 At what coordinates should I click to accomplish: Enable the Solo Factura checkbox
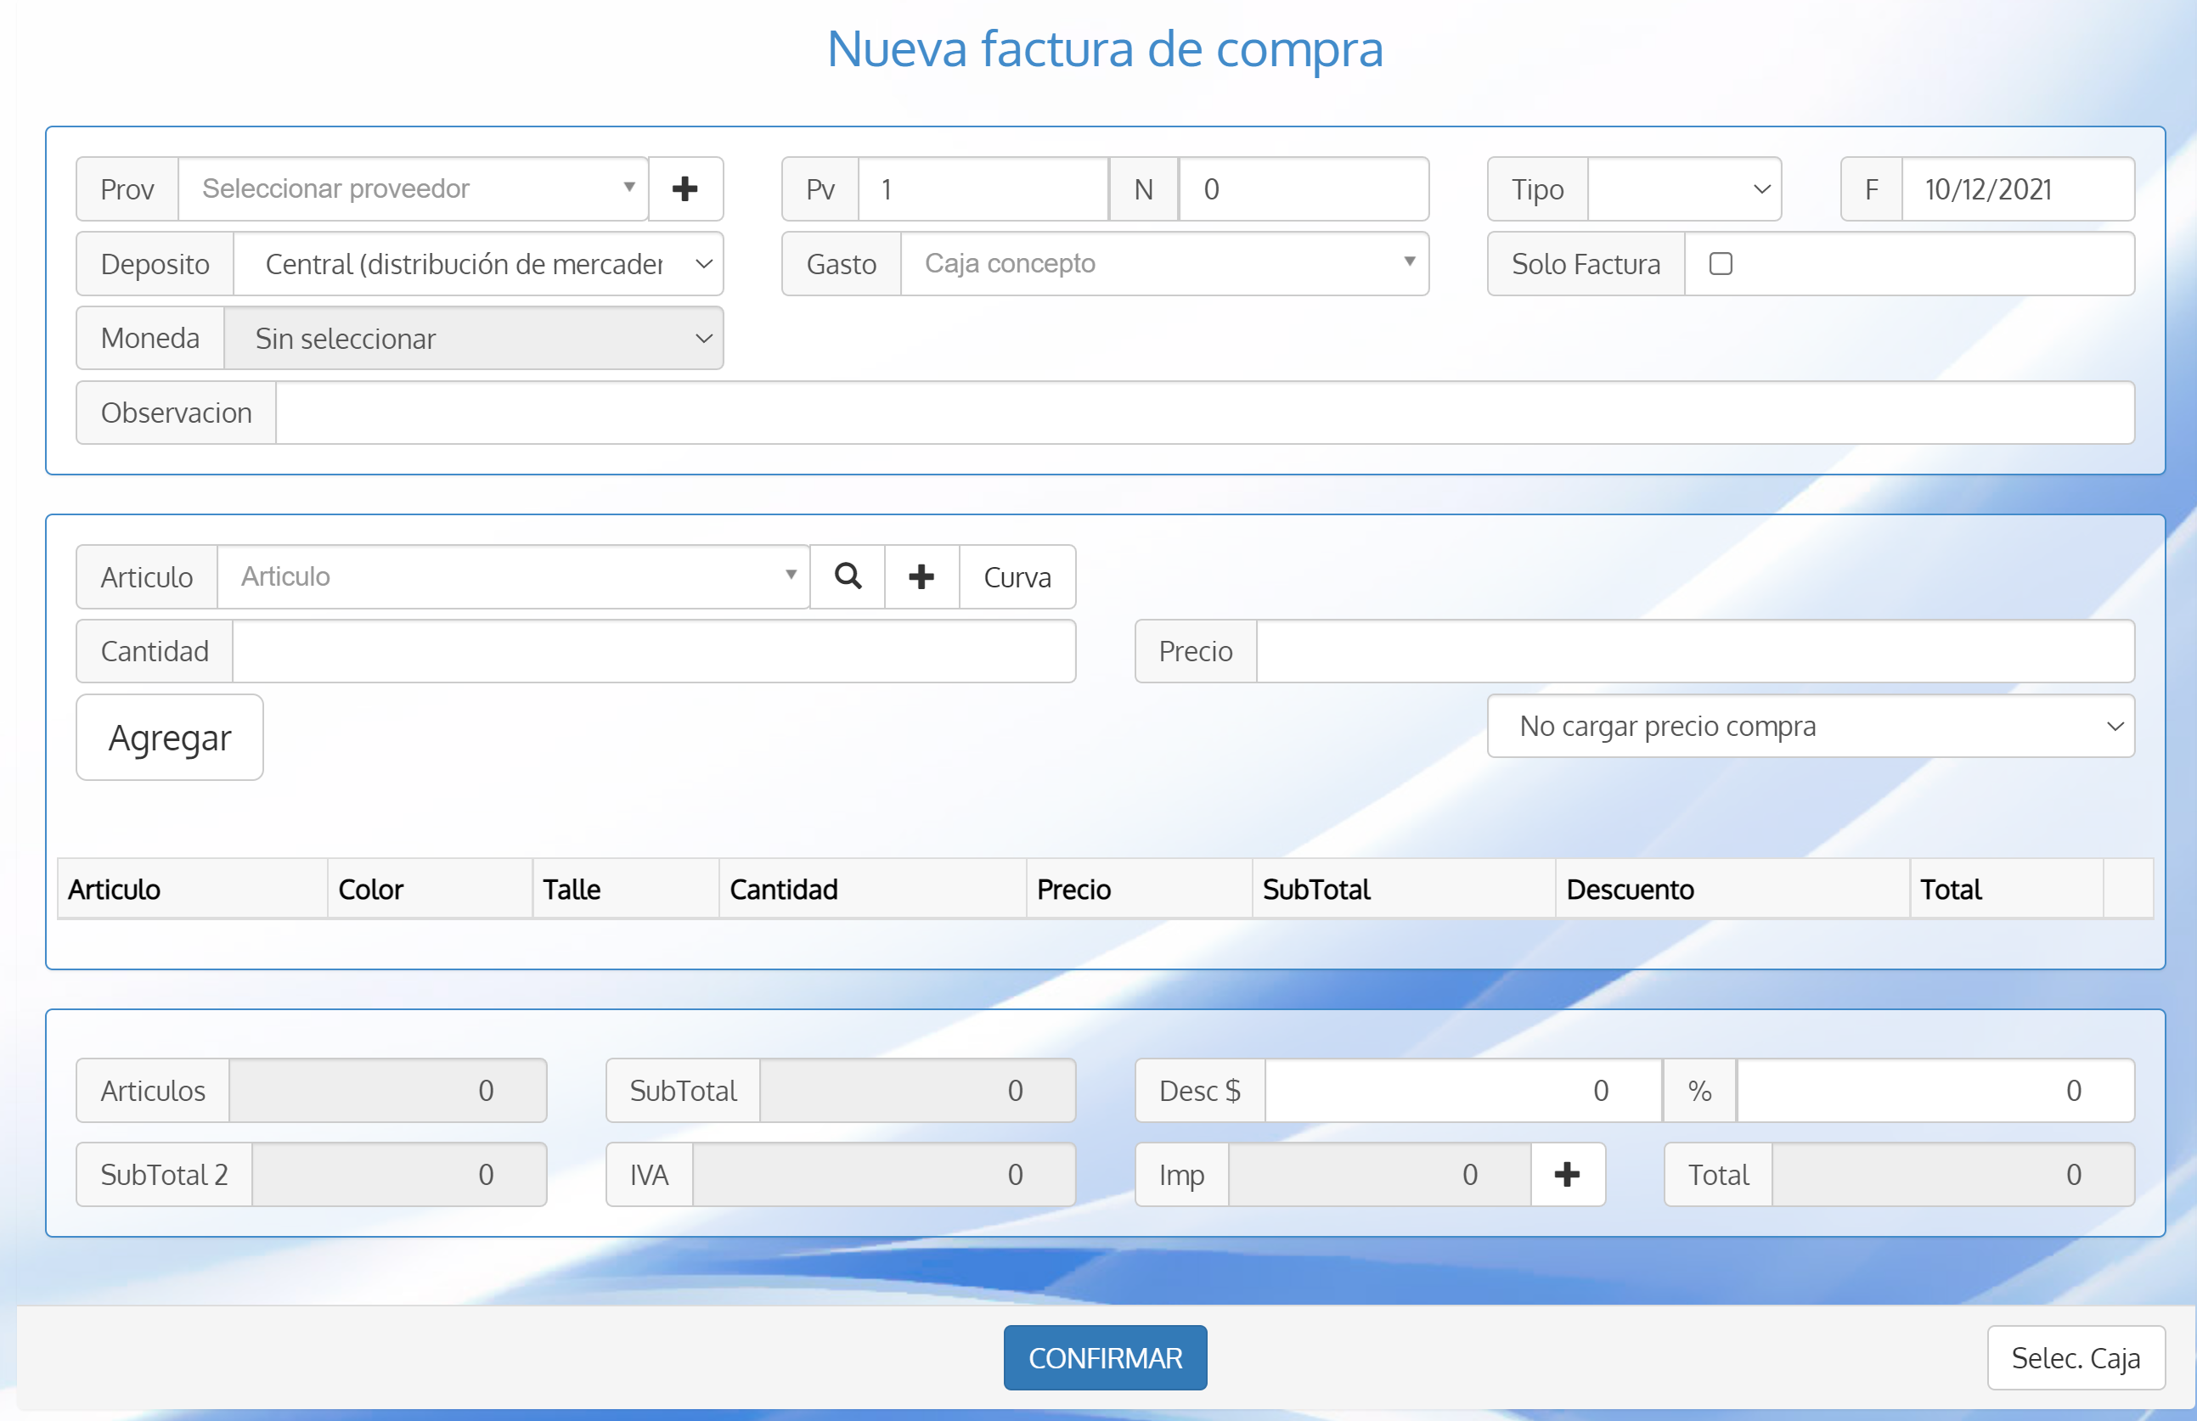(1721, 264)
